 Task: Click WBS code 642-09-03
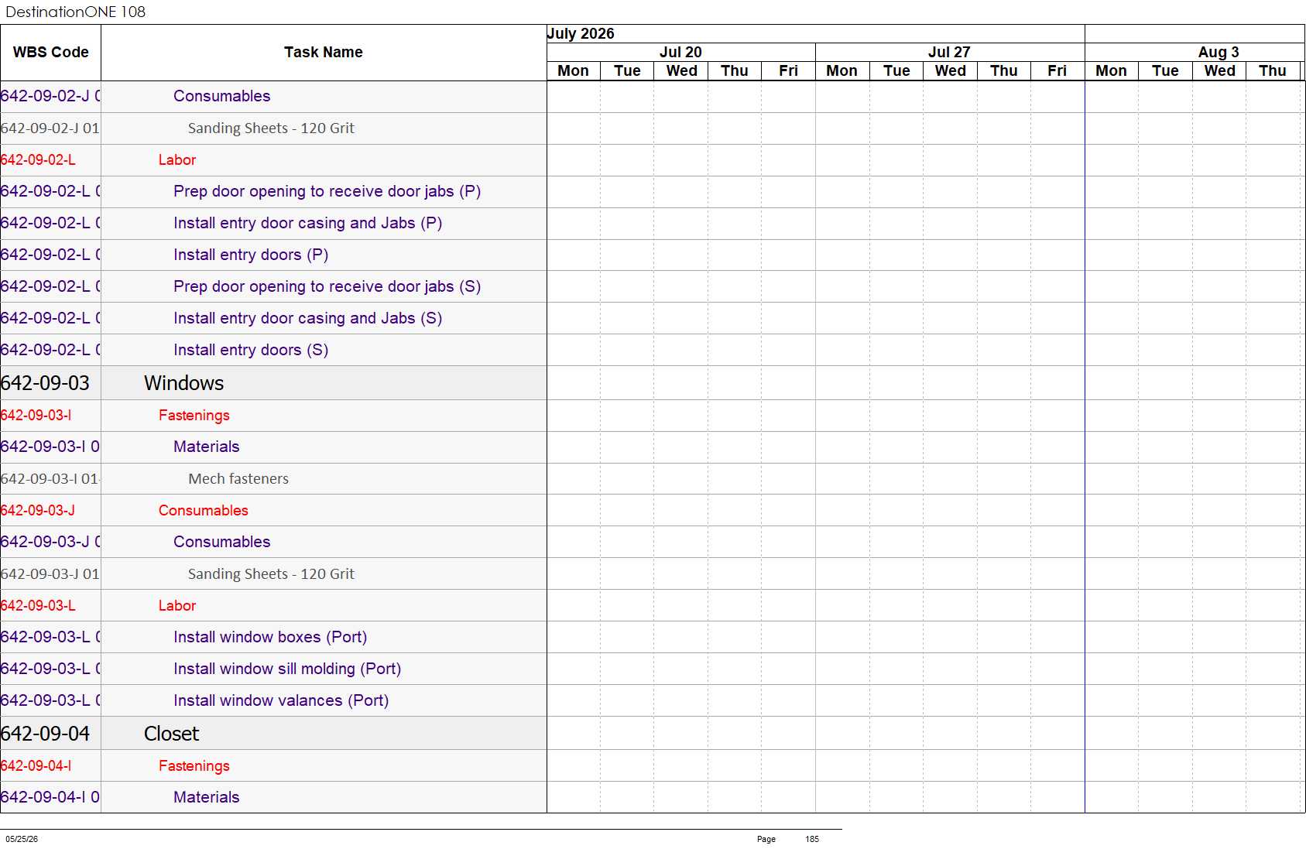pyautogui.click(x=45, y=383)
